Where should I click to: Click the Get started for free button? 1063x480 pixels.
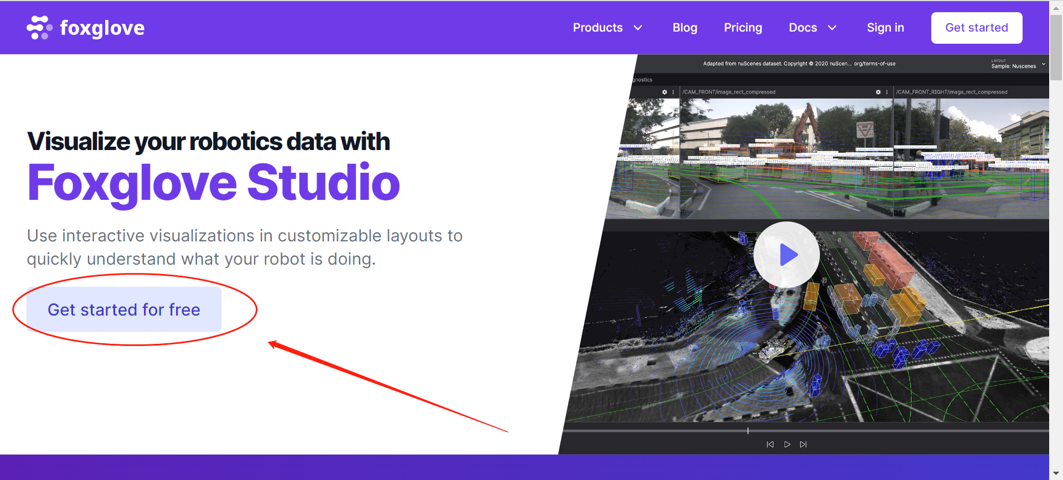pos(124,309)
